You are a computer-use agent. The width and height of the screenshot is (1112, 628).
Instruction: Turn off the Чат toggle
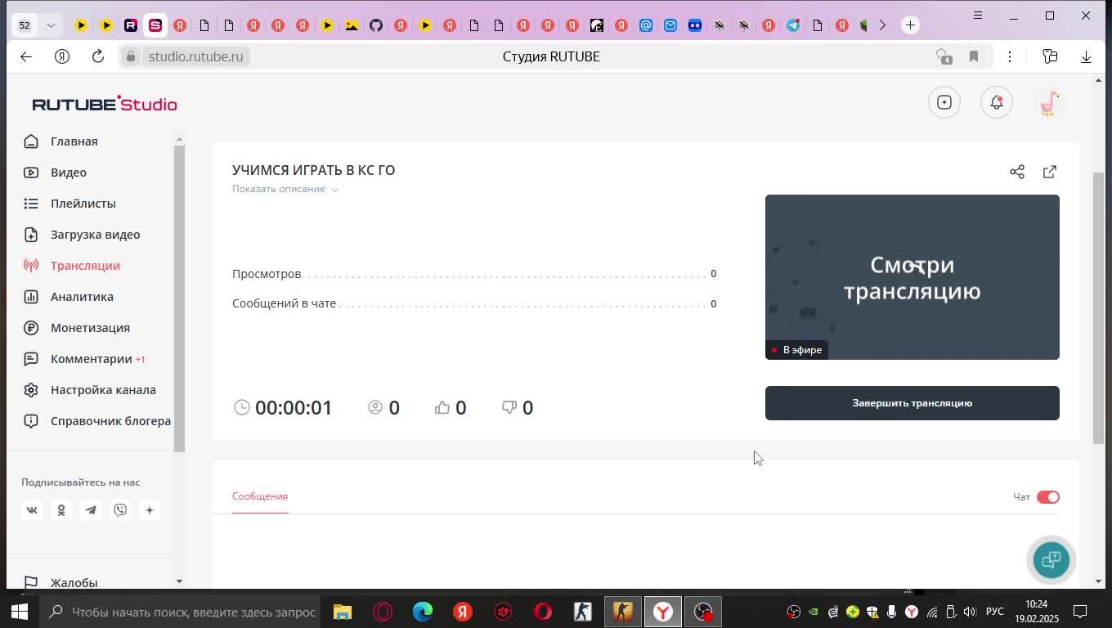pos(1048,497)
